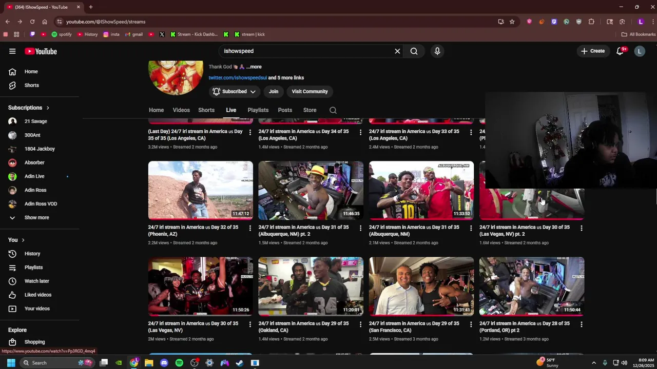Switch to the Videos tab
The image size is (657, 369).
181,110
